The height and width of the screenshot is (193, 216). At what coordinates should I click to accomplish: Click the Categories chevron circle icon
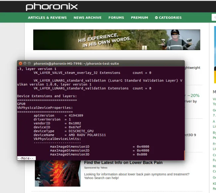pos(157,18)
